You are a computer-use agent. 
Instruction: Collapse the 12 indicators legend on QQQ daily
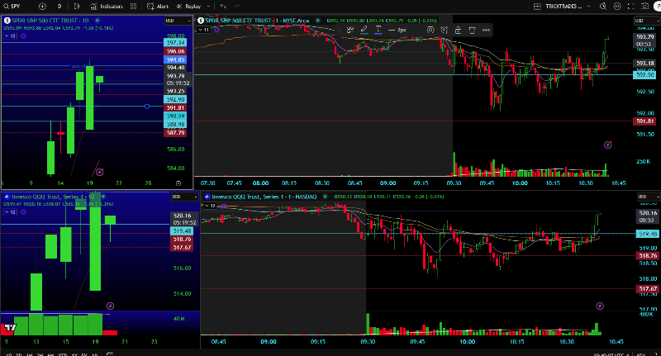[11, 212]
